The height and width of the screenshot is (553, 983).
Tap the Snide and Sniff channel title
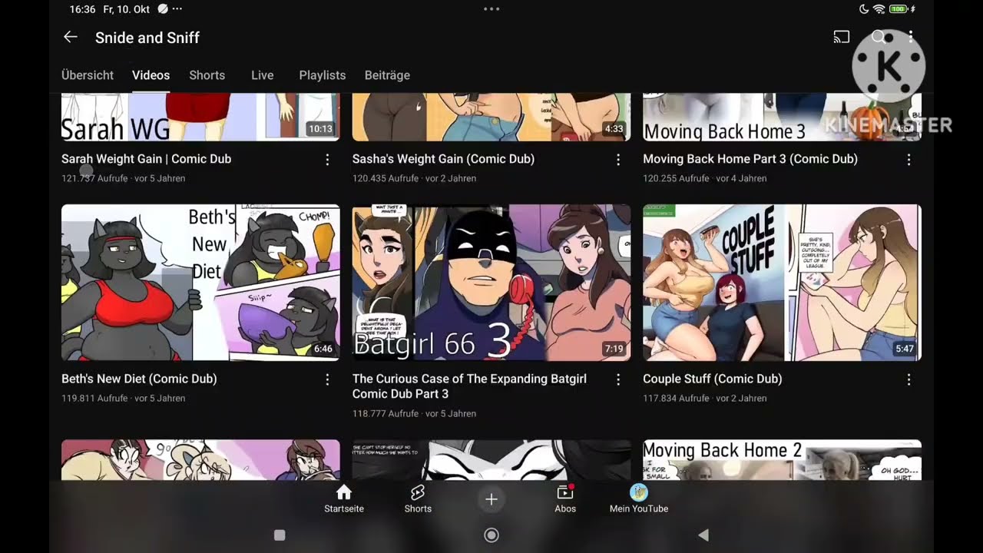(147, 38)
